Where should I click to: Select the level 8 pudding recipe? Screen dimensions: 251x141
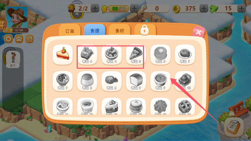(87, 81)
